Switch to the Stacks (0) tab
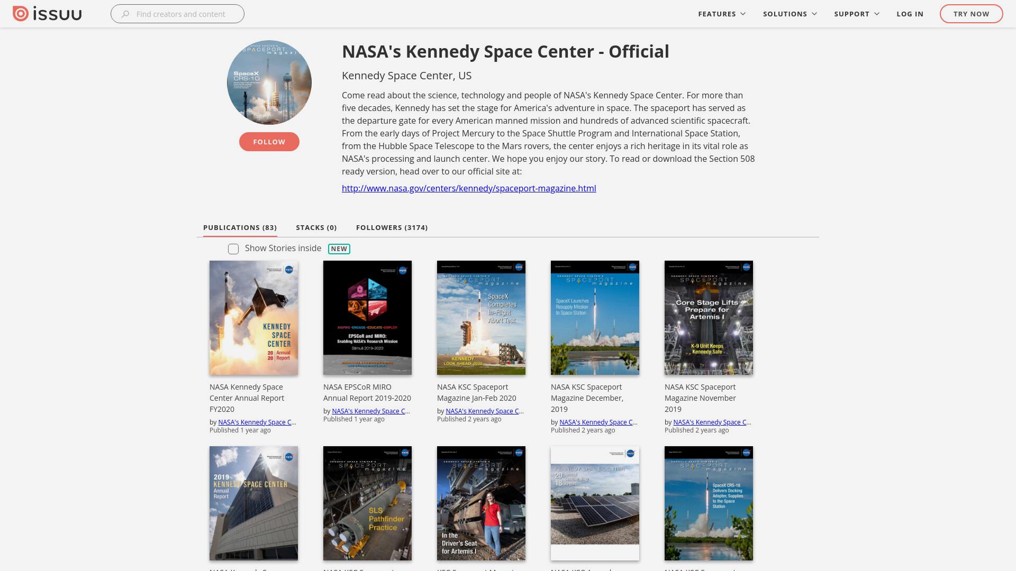1016x571 pixels. [316, 227]
